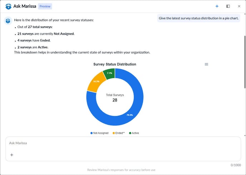
Task: Toggle the side panel layout icon
Action: (228, 6)
